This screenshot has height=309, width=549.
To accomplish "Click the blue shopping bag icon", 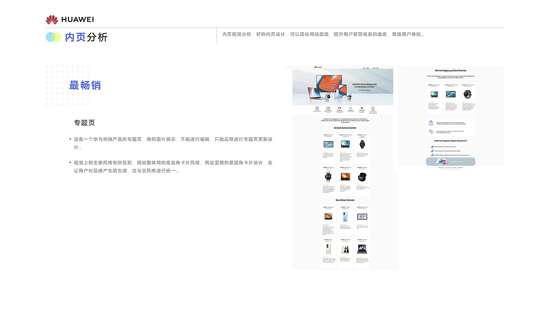I will pyautogui.click(x=431, y=123).
